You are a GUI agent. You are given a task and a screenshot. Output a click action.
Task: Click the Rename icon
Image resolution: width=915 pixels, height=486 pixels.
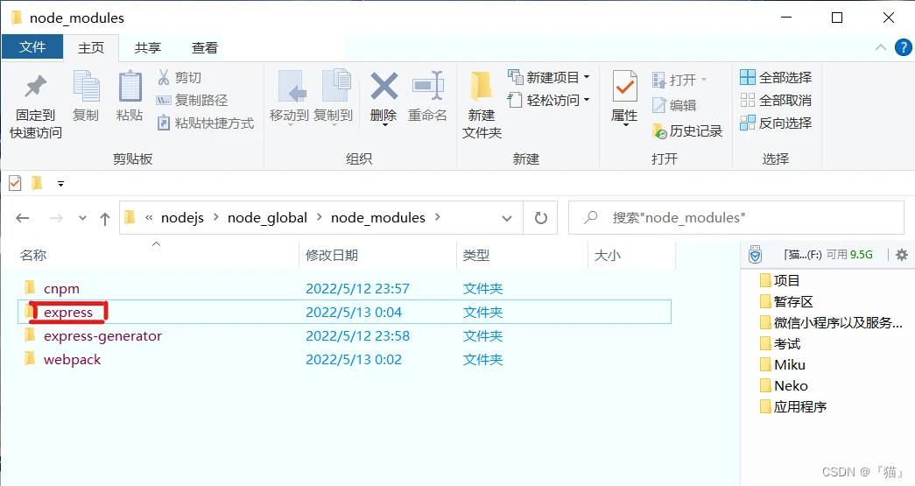[x=427, y=88]
